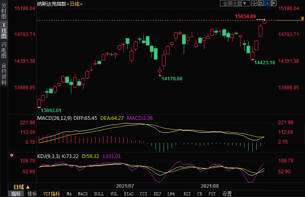305x197 pixels.
Task: Select the RSI indicator
Action: 186,194
